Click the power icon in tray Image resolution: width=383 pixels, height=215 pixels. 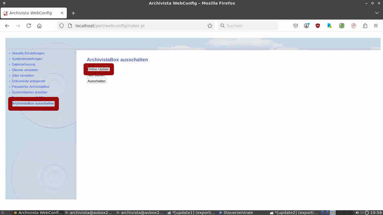(367, 213)
